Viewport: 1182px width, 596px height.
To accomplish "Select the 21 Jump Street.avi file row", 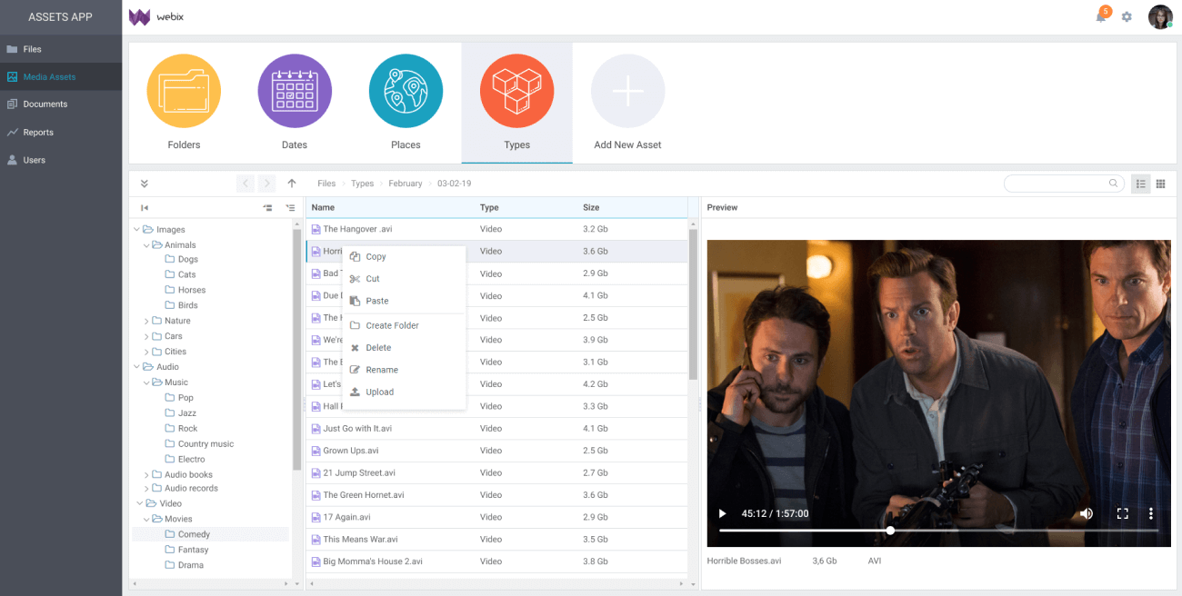I will pos(496,473).
